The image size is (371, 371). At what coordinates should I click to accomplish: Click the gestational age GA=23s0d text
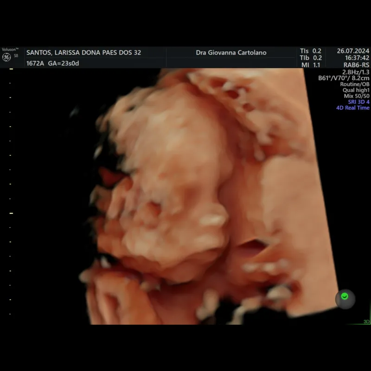tap(64, 63)
